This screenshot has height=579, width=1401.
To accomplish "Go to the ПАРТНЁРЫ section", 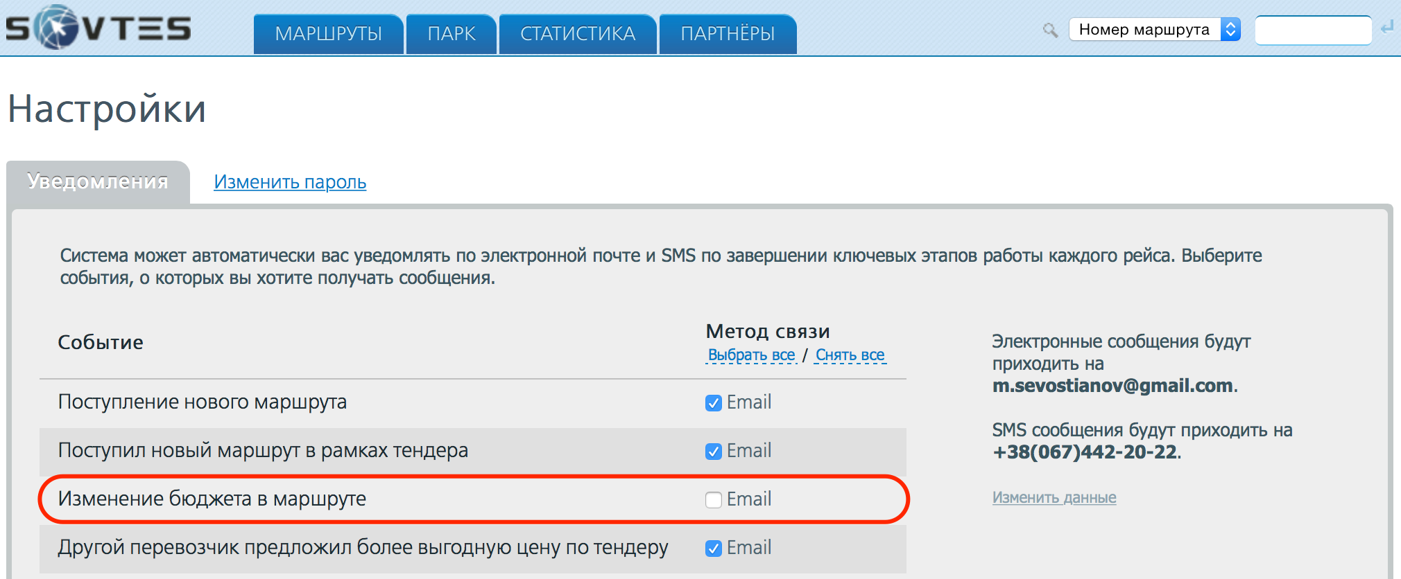I will tap(728, 34).
